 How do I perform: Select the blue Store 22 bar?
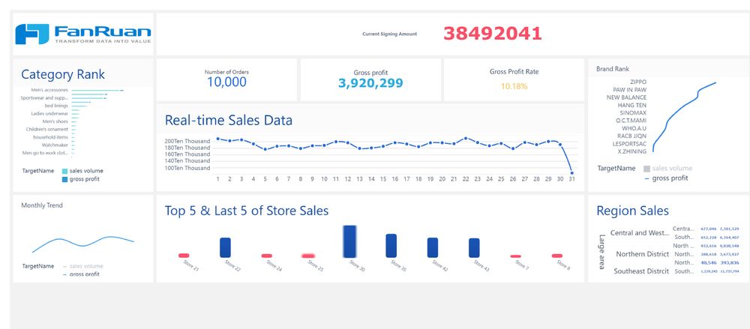point(226,248)
